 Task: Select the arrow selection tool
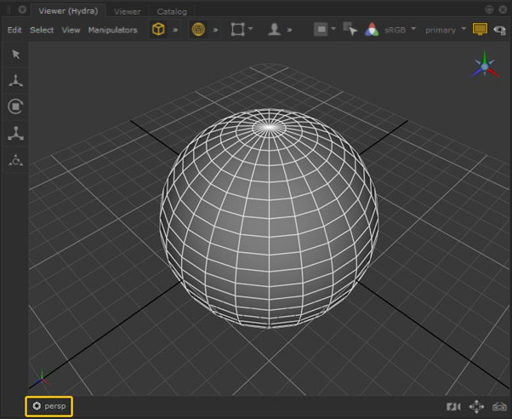click(15, 55)
